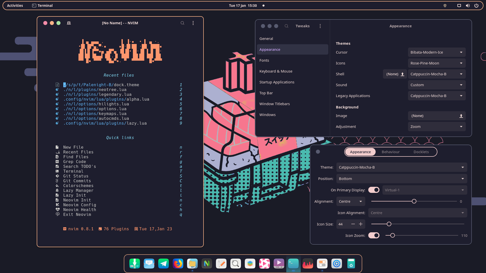Increase icon size with plus button
This screenshot has height=273, width=486.
pos(361,224)
